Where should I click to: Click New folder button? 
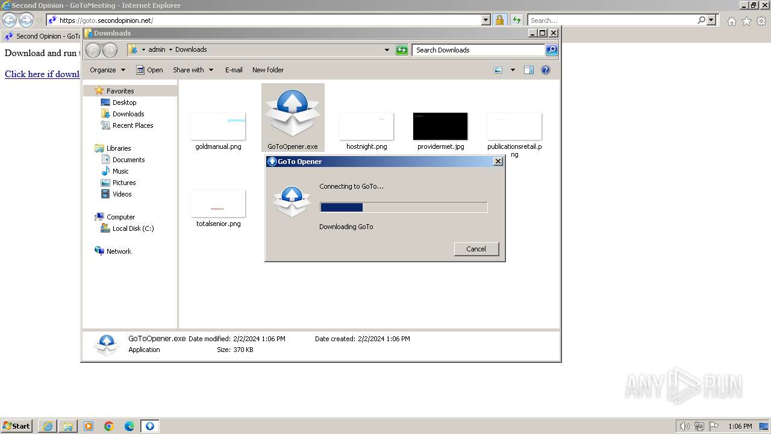pyautogui.click(x=268, y=70)
